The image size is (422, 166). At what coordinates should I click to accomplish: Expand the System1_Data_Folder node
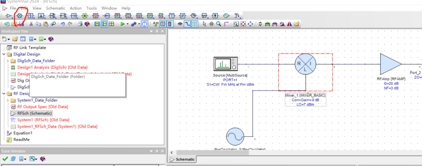7,100
